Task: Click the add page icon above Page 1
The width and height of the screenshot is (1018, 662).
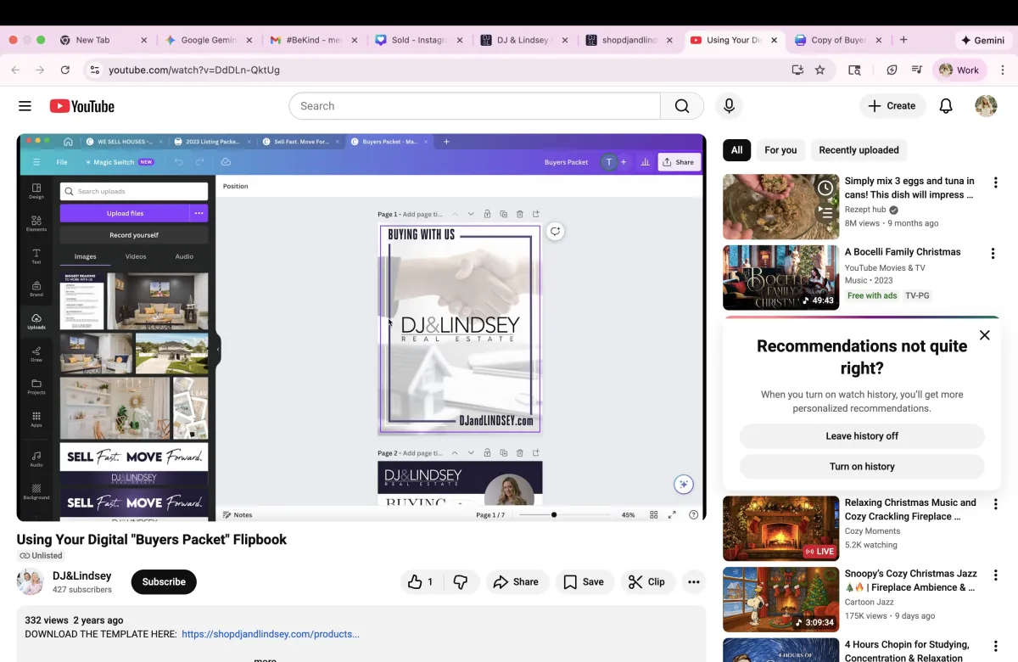Action: [x=536, y=214]
